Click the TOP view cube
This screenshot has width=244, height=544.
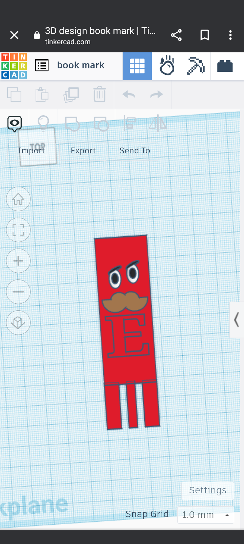point(37,147)
